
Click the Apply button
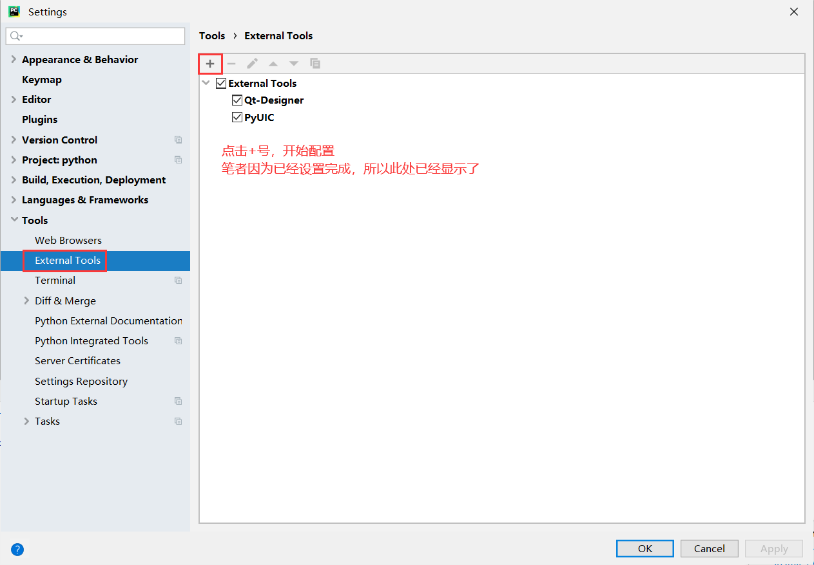[x=774, y=548]
